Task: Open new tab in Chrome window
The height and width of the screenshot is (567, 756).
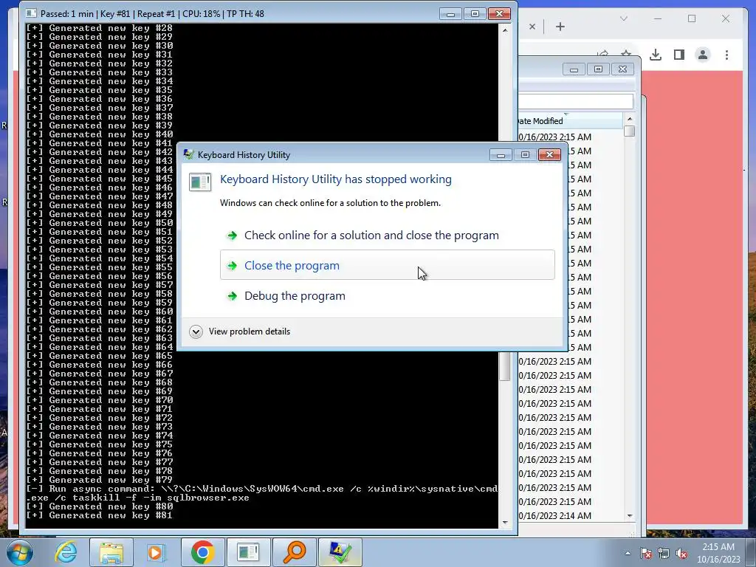Action: point(560,27)
